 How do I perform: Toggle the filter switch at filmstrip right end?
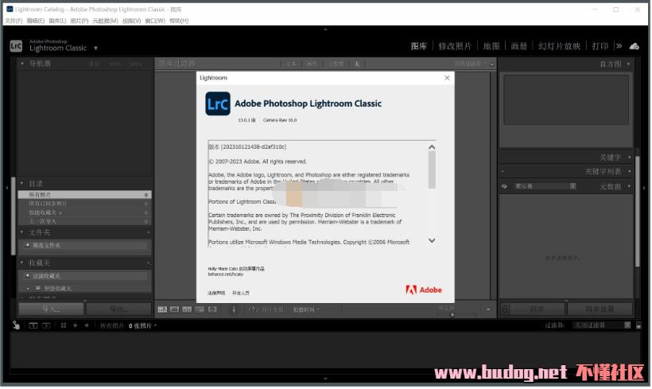(x=639, y=326)
